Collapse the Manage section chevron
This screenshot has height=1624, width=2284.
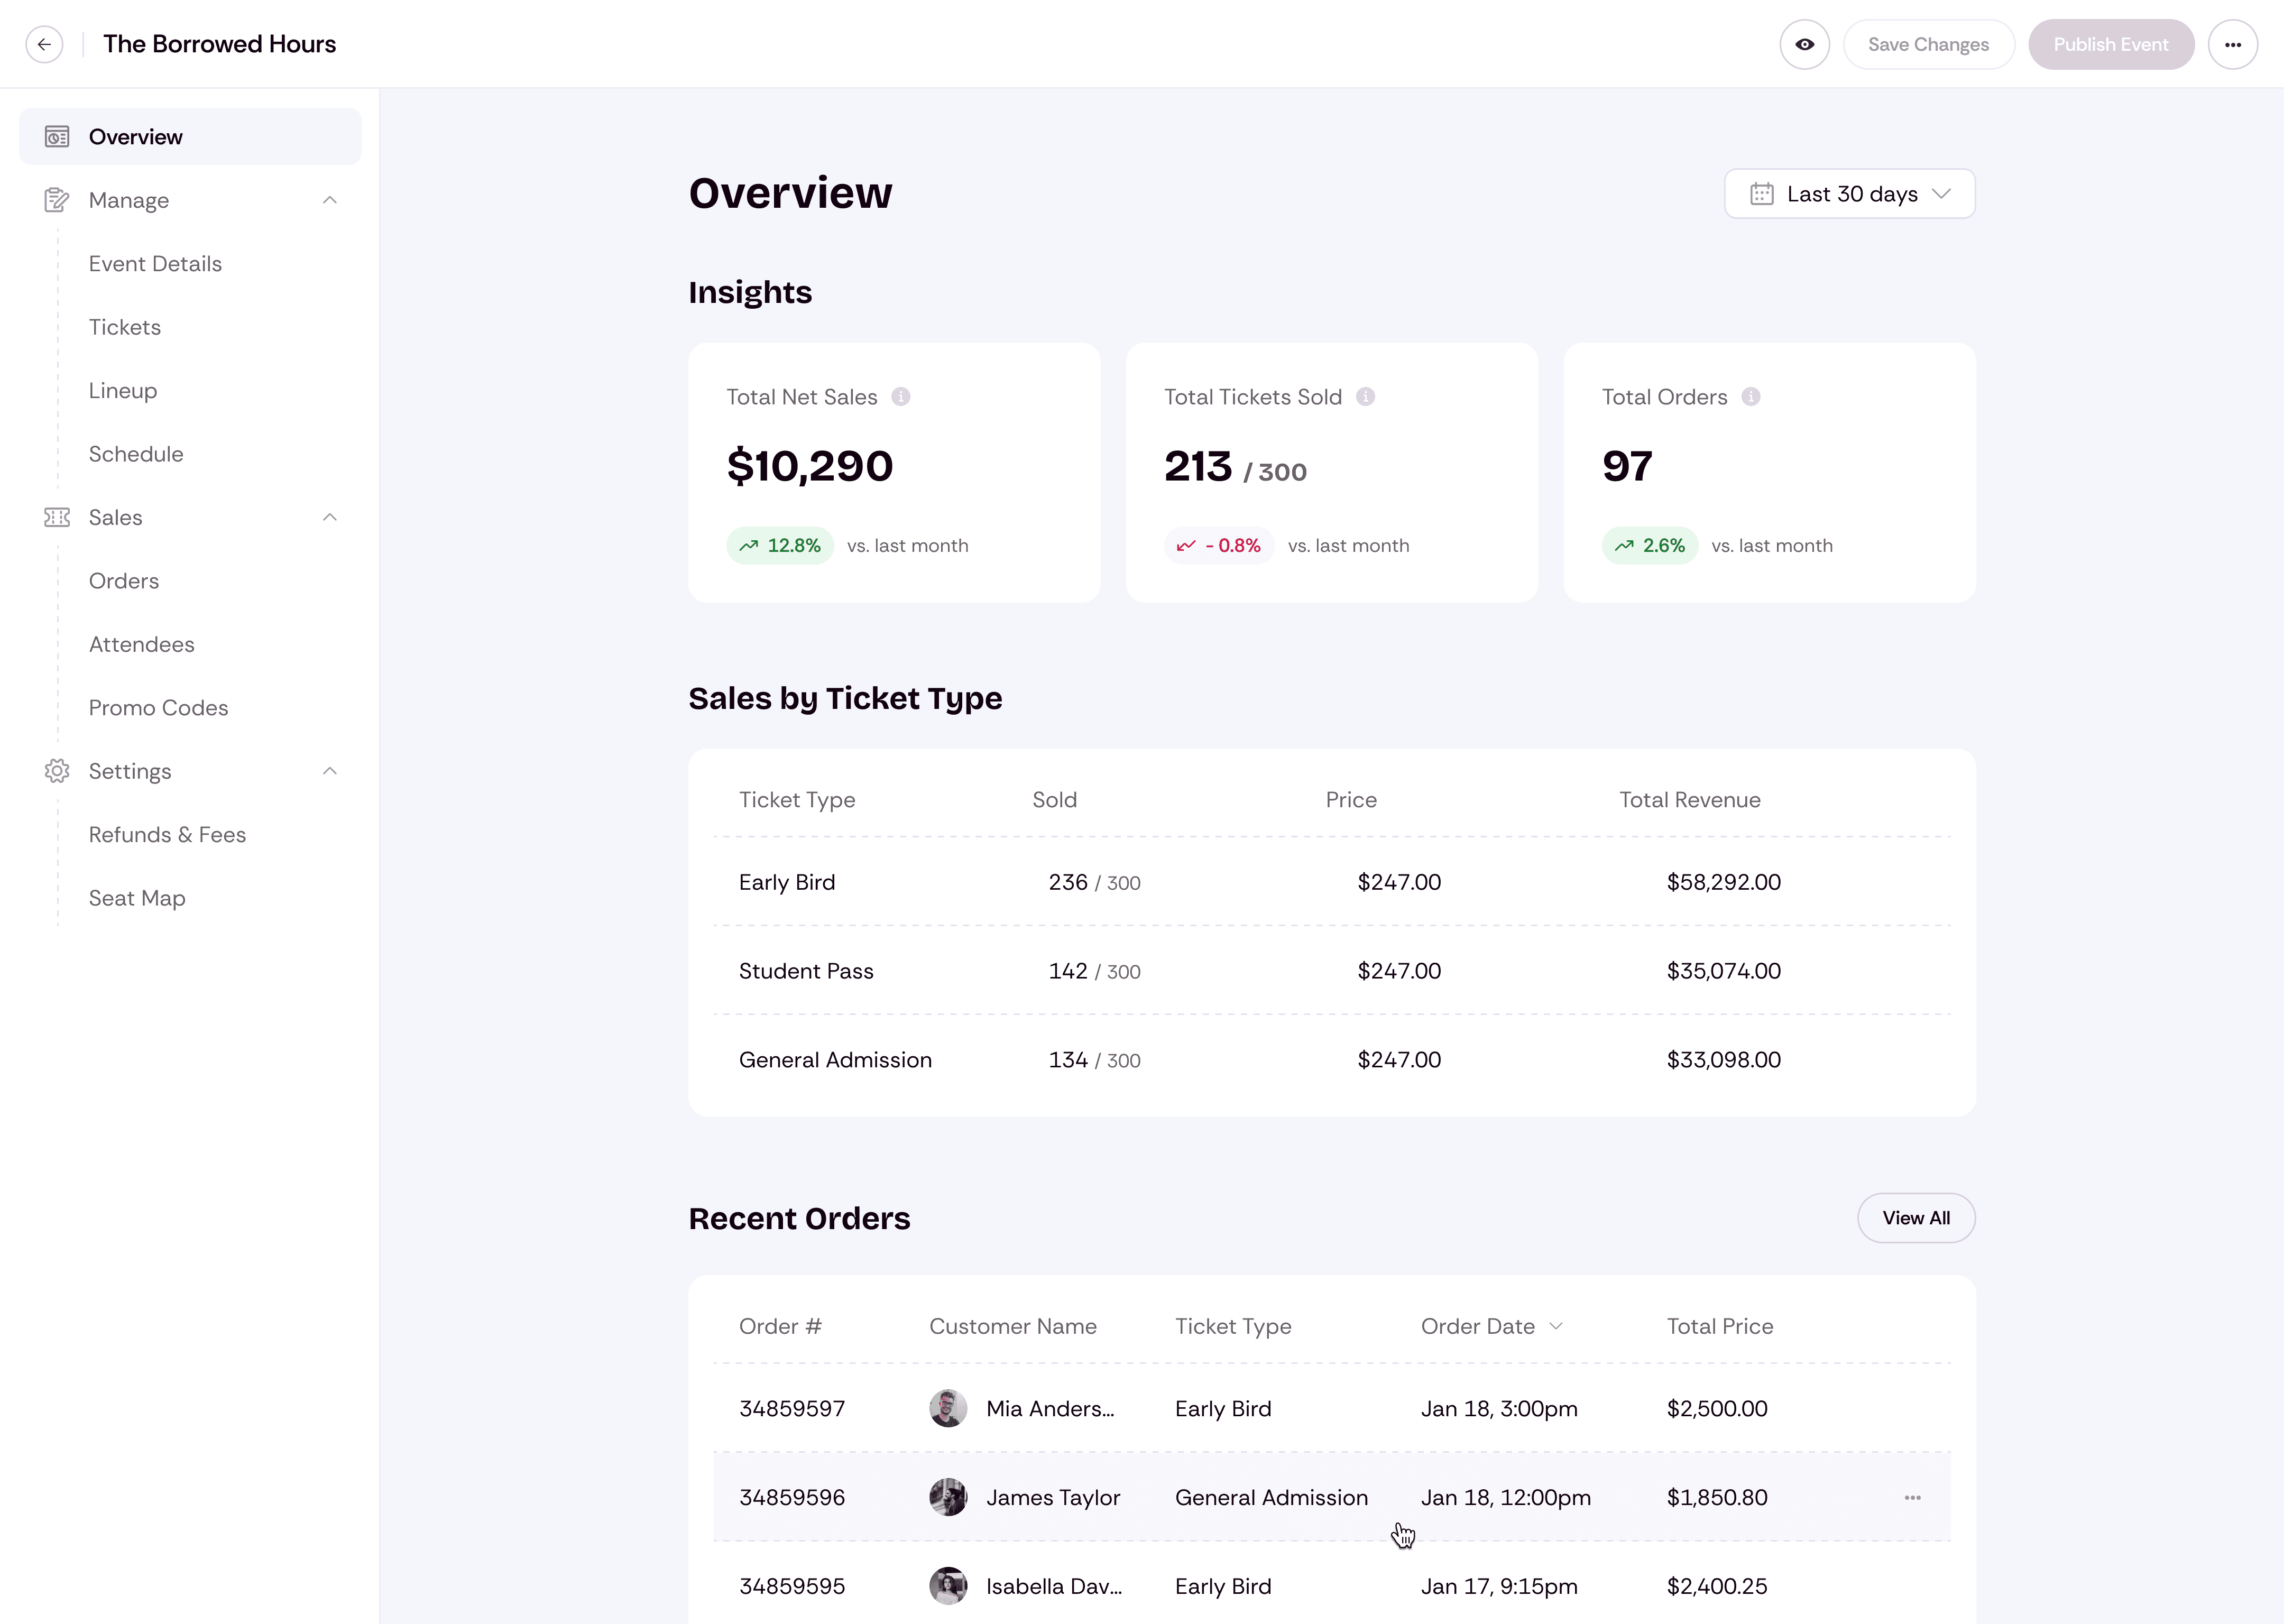pos(330,200)
